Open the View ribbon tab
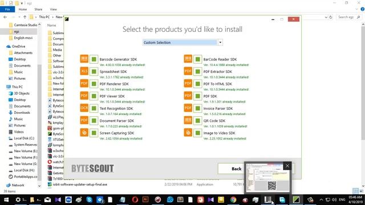The height and width of the screenshot is (205, 365). tap(53, 9)
